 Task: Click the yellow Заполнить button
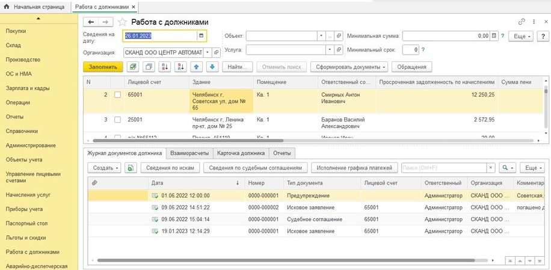pyautogui.click(x=103, y=67)
